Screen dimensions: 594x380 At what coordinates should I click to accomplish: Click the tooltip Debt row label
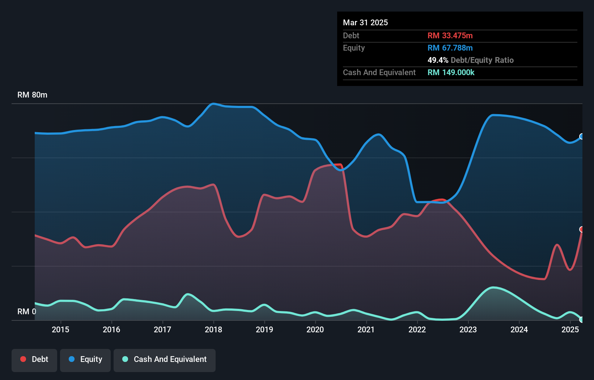click(x=351, y=35)
